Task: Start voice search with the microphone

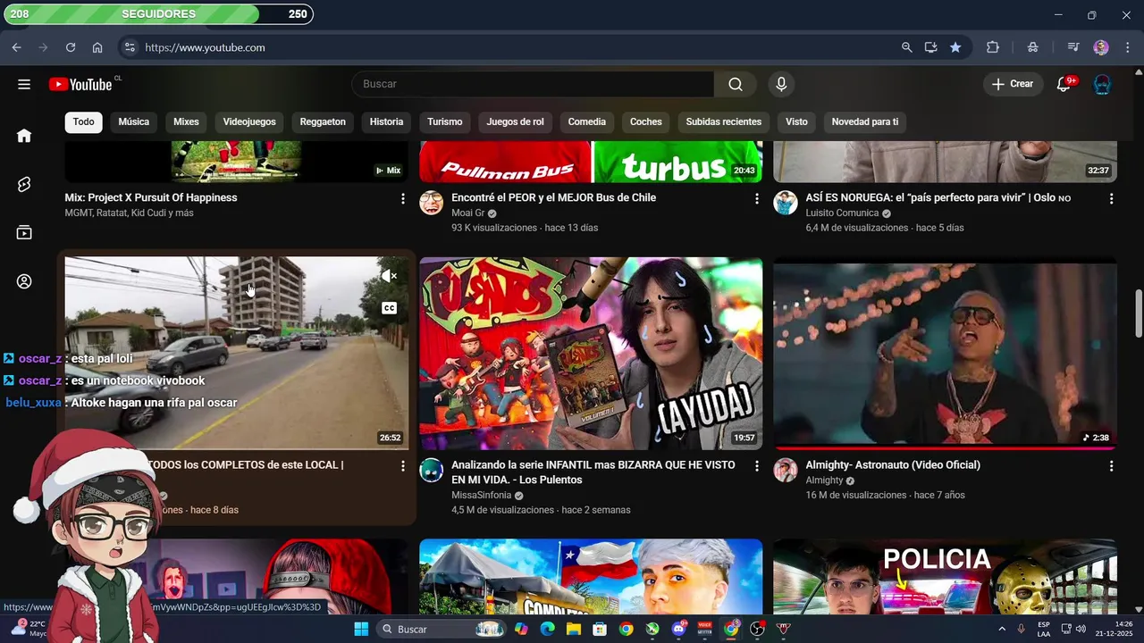Action: 781,84
